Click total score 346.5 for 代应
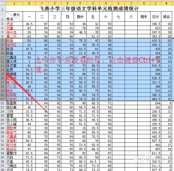This screenshot has width=174, height=171. pos(156,24)
